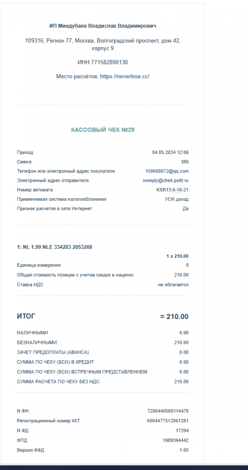Click the sender address noreply@chek.pofd.ru
Screen dimensions: 248x470
[166, 180]
